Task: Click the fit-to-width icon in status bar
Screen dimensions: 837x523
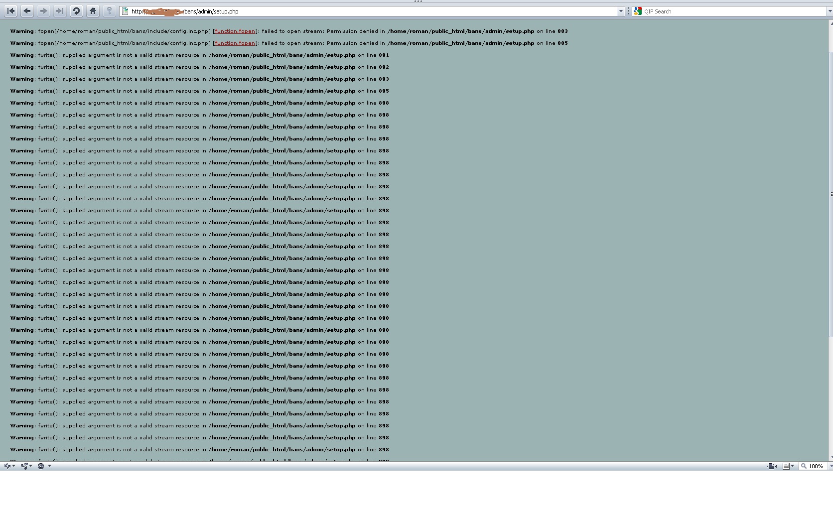Action: point(772,466)
